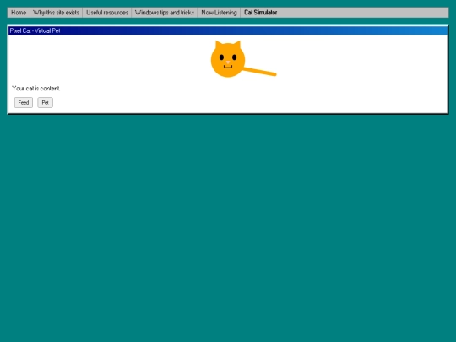The width and height of the screenshot is (456, 342).
Task: Click the orange cat face
Action: point(228,59)
